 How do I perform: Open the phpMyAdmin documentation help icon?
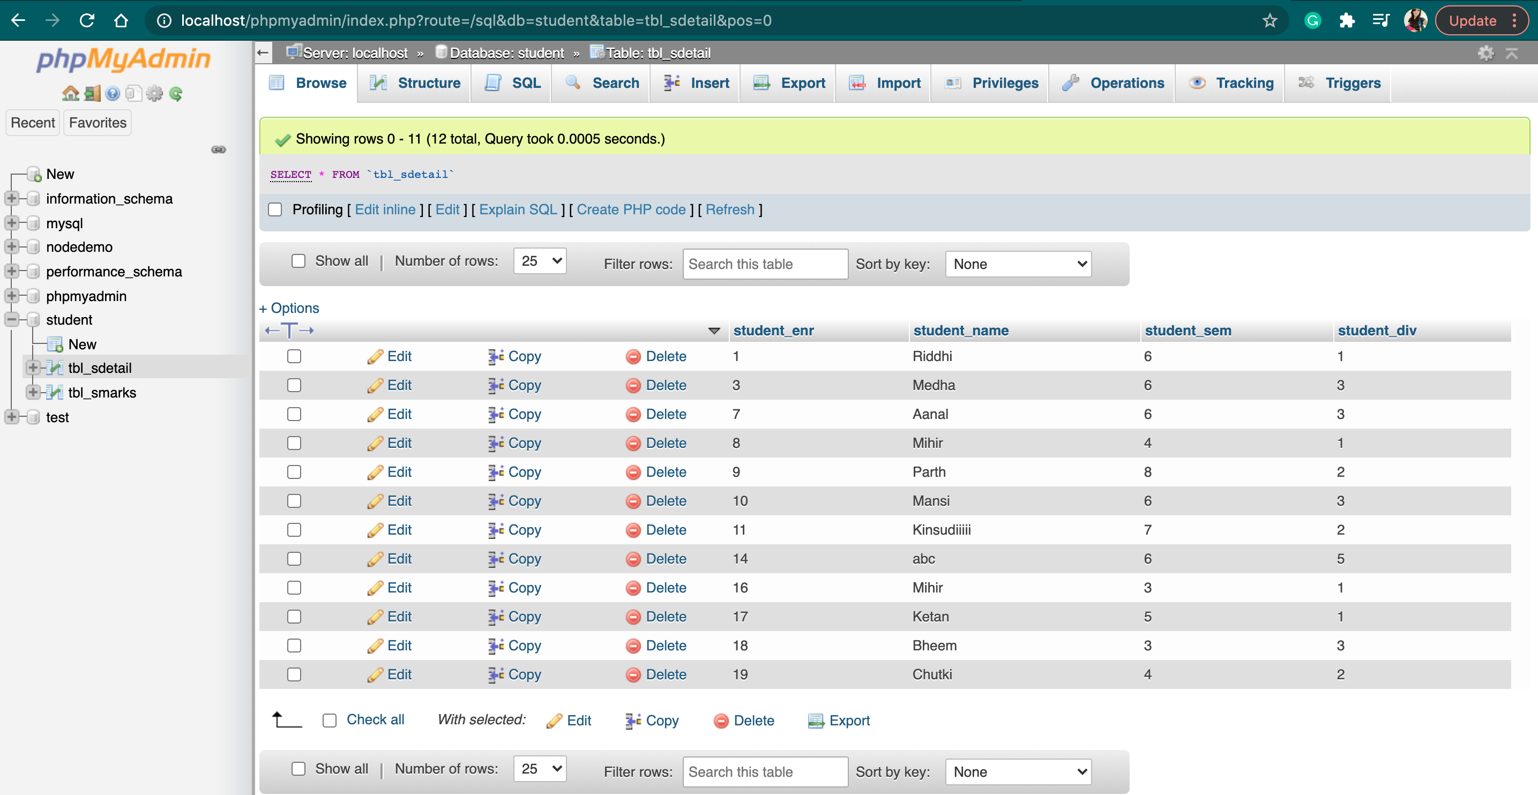[x=113, y=94]
